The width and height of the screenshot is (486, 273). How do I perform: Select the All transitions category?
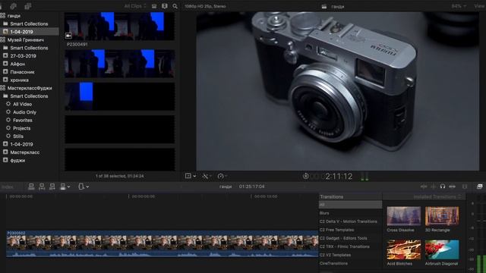click(350, 205)
